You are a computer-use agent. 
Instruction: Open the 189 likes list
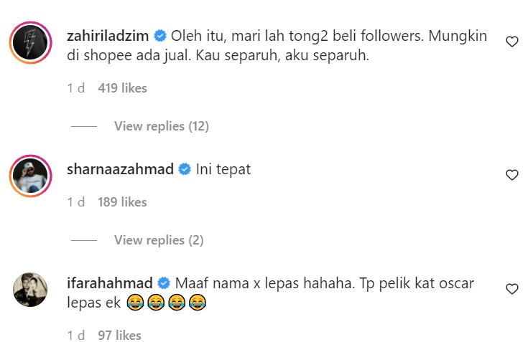pos(123,202)
